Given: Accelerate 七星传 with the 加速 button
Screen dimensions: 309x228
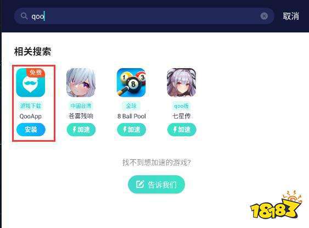Looking at the screenshot, I should point(182,130).
